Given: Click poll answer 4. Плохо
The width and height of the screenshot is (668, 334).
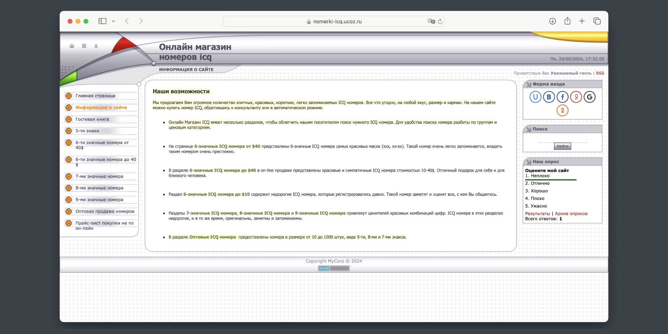Looking at the screenshot, I should click(x=535, y=198).
